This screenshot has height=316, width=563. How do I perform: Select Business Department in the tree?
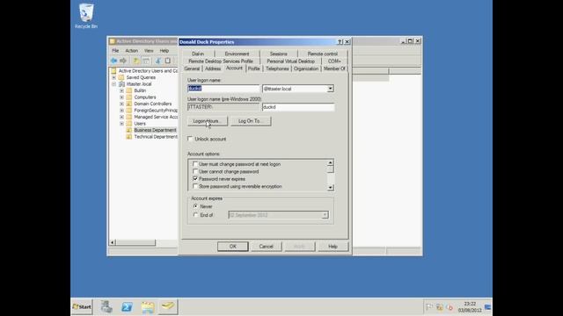click(x=155, y=130)
